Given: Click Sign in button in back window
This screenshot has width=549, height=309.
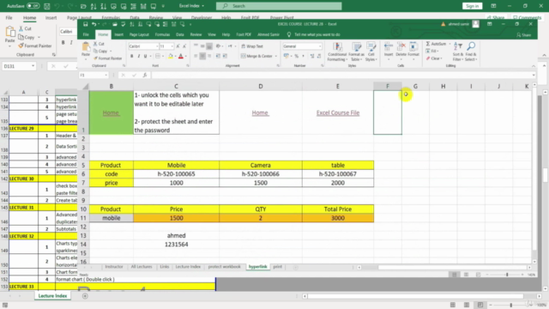Looking at the screenshot, I should [x=472, y=6].
